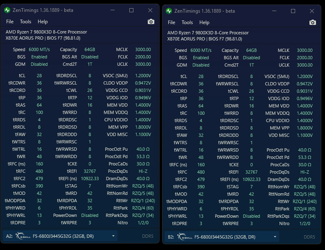Click PowerDown Disabled value in right window
This screenshot has width=325, height=250.
[x=251, y=216]
